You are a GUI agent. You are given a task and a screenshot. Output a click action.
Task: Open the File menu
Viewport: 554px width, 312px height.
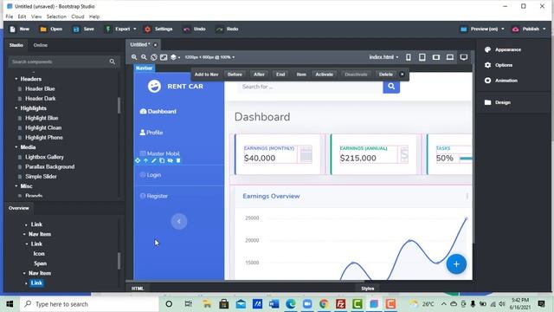(x=10, y=16)
